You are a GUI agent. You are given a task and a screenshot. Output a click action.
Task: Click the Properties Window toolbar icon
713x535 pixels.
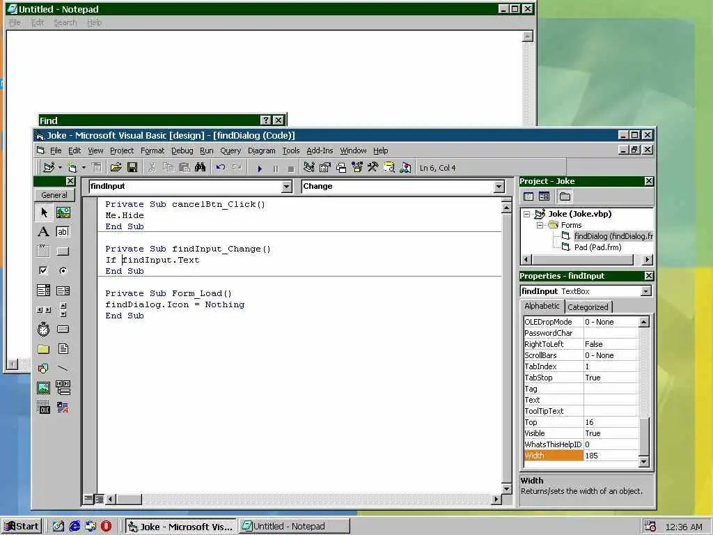324,167
